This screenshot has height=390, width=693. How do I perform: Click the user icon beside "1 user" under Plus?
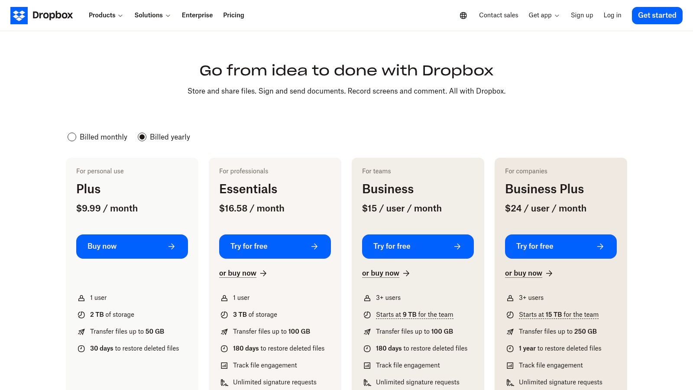pyautogui.click(x=81, y=298)
